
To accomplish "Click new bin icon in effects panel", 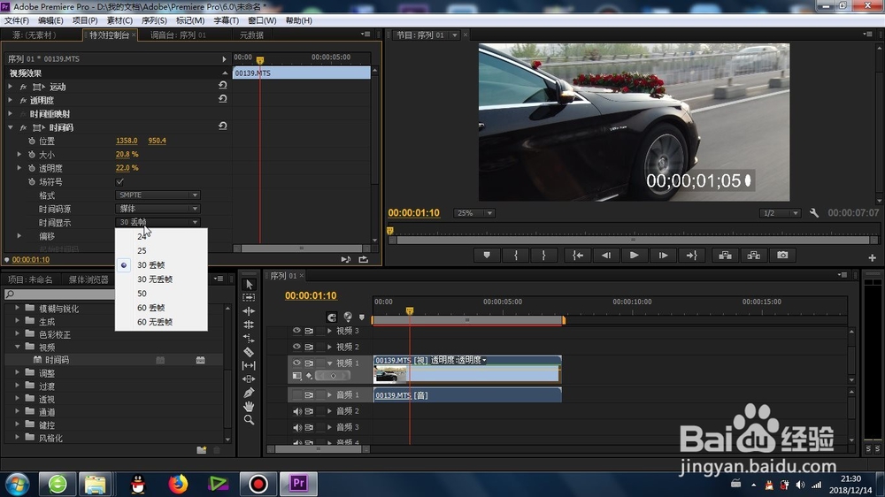I will (202, 449).
